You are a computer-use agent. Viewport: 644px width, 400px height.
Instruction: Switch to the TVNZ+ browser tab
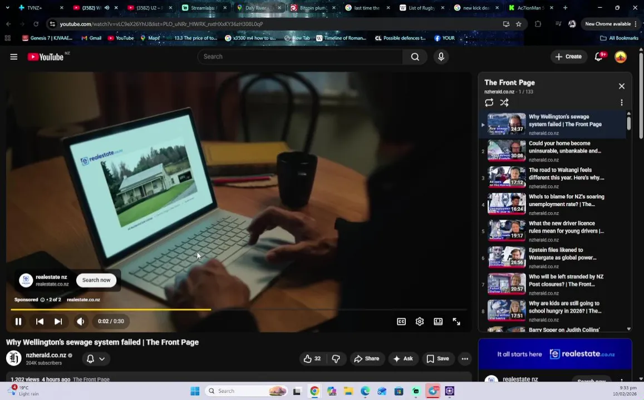click(x=35, y=8)
